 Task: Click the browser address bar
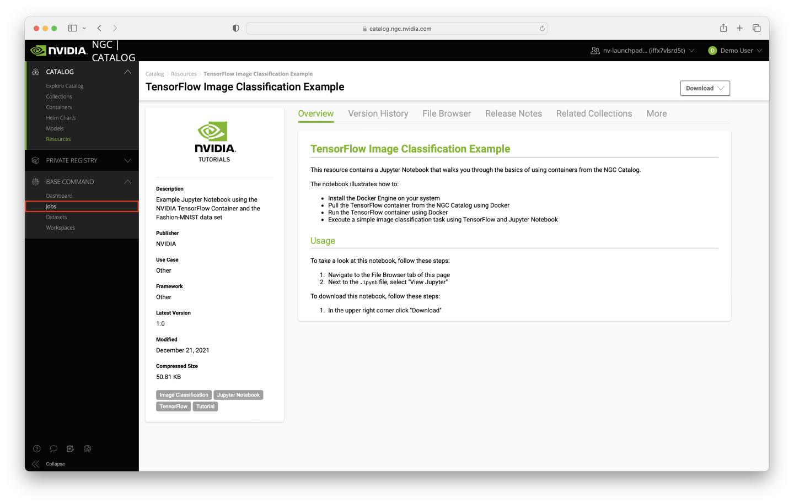(x=396, y=28)
